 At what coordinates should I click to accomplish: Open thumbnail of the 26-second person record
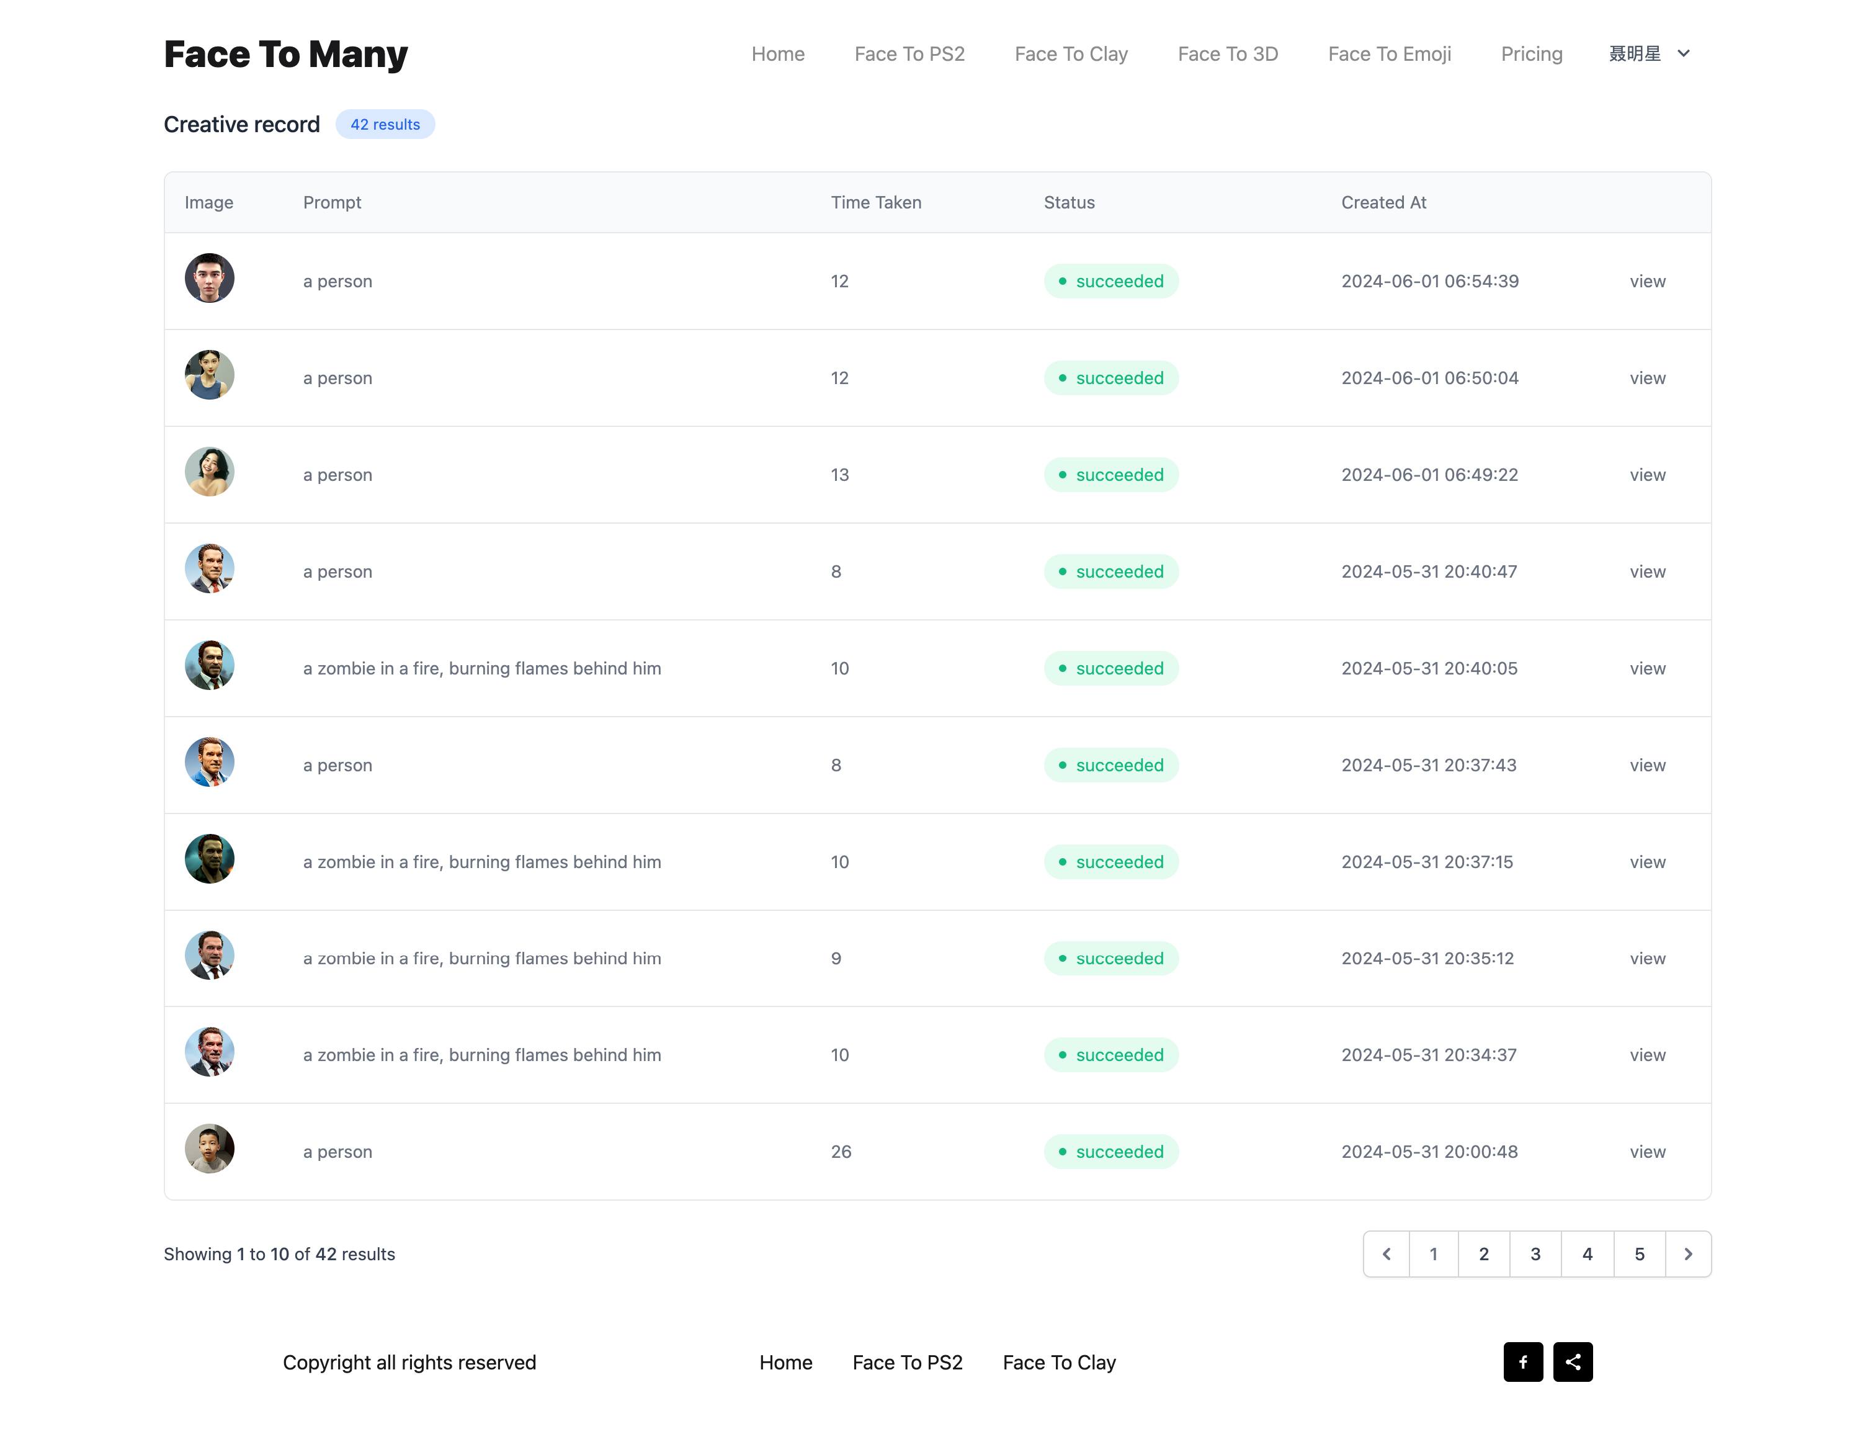pyautogui.click(x=210, y=1149)
